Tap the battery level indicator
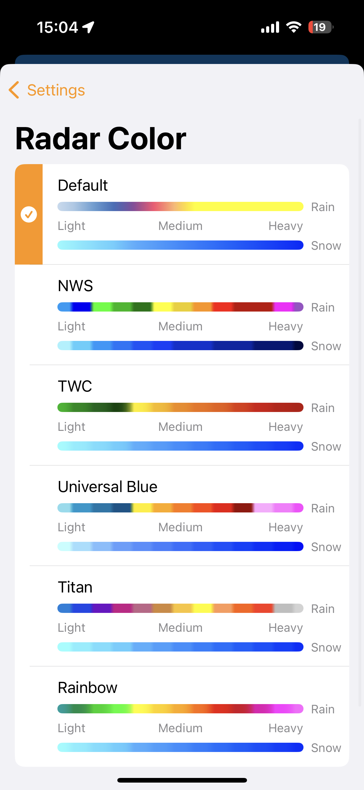 [x=320, y=27]
